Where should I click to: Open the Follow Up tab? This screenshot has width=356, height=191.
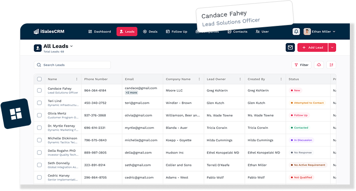(x=176, y=32)
